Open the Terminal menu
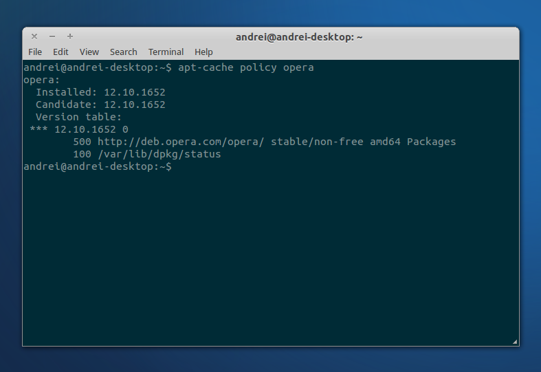The width and height of the screenshot is (541, 372). click(x=166, y=52)
